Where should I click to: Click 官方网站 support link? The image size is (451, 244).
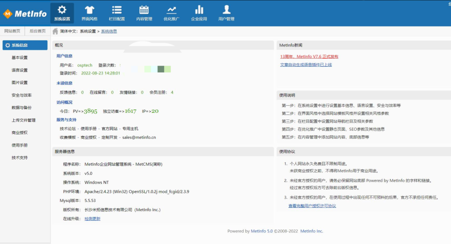[x=109, y=129]
